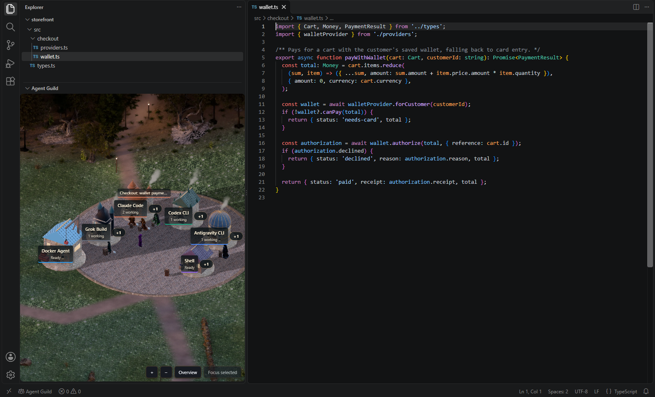The image size is (655, 397).
Task: Open the notifications bell icon
Action: coord(646,391)
